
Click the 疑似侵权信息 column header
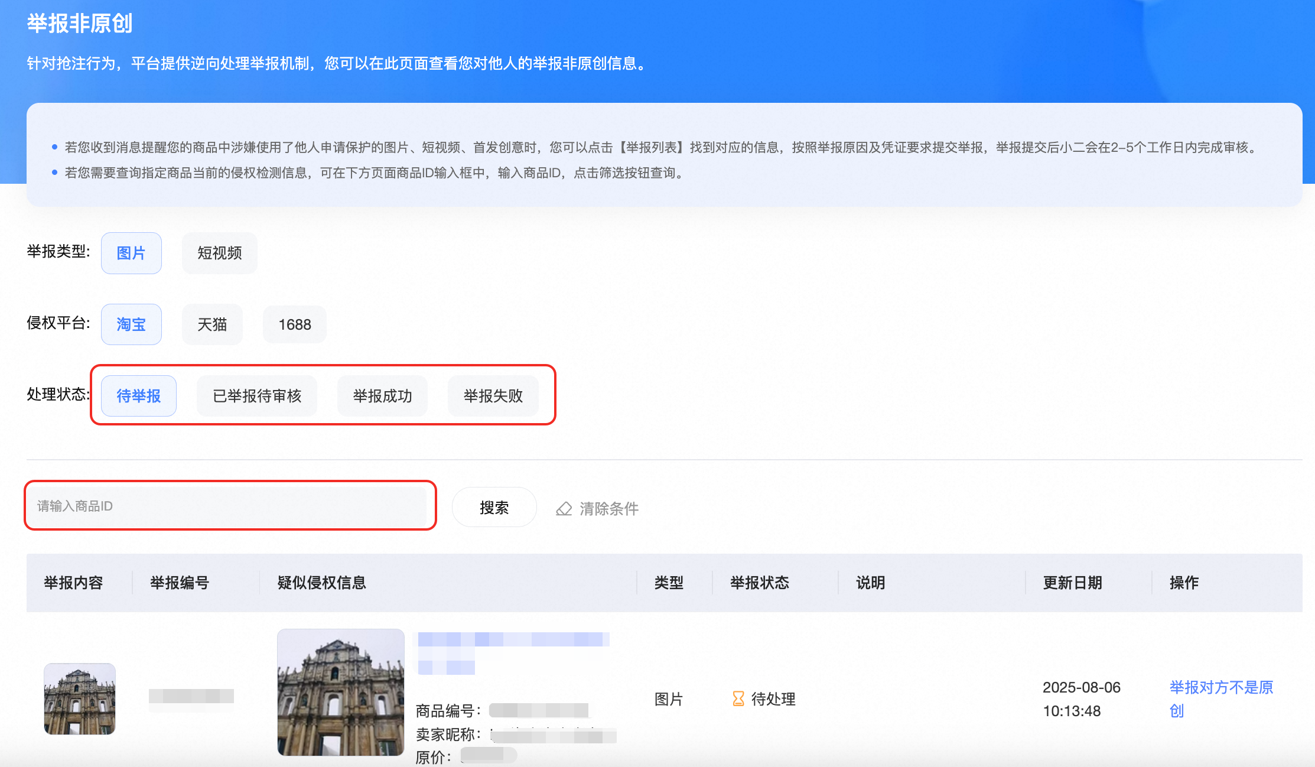[322, 583]
